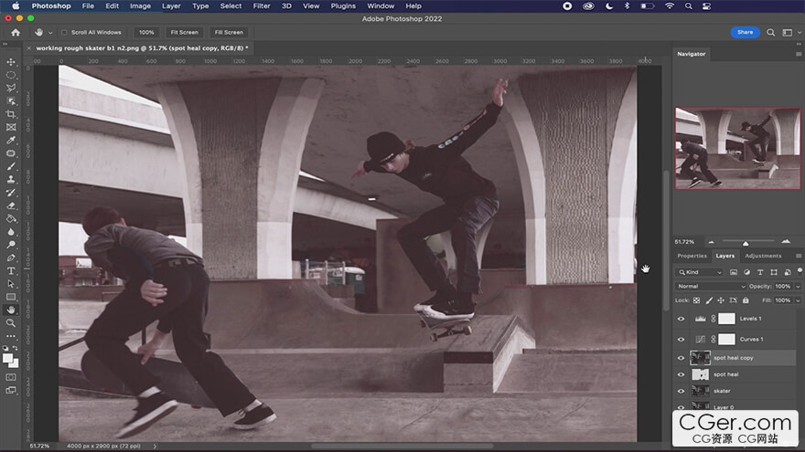
Task: Click the Navigator zoom slider
Action: (x=745, y=242)
